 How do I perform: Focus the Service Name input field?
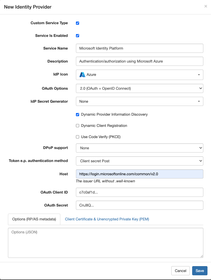tap(139, 48)
